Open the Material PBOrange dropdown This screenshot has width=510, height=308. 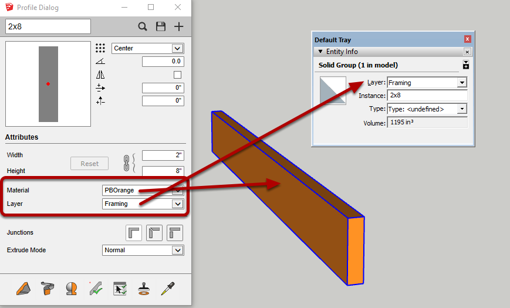(x=143, y=190)
